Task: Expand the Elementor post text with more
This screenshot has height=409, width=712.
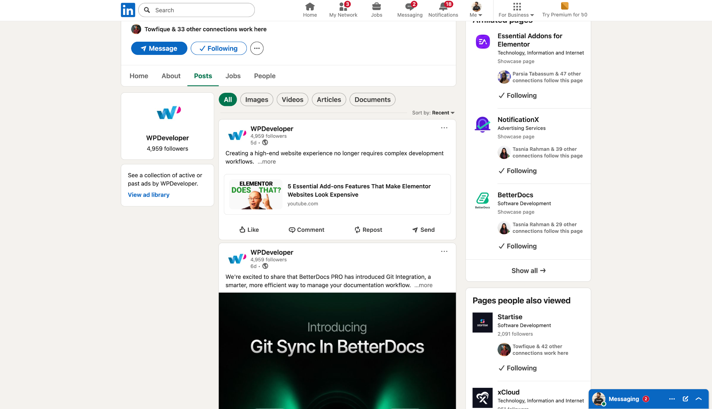Action: [x=267, y=162]
